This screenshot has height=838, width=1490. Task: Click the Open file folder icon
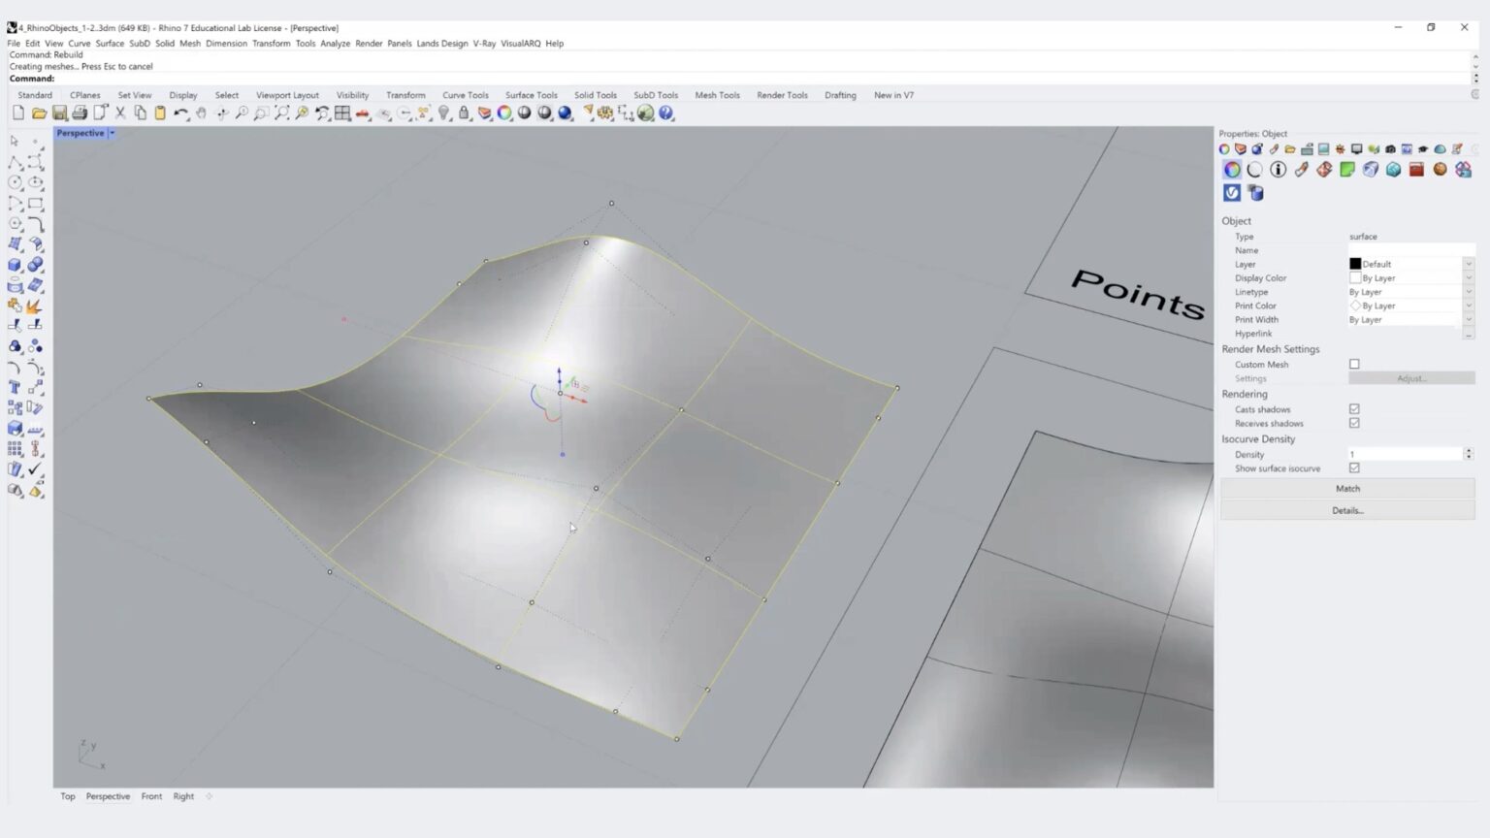(x=39, y=113)
